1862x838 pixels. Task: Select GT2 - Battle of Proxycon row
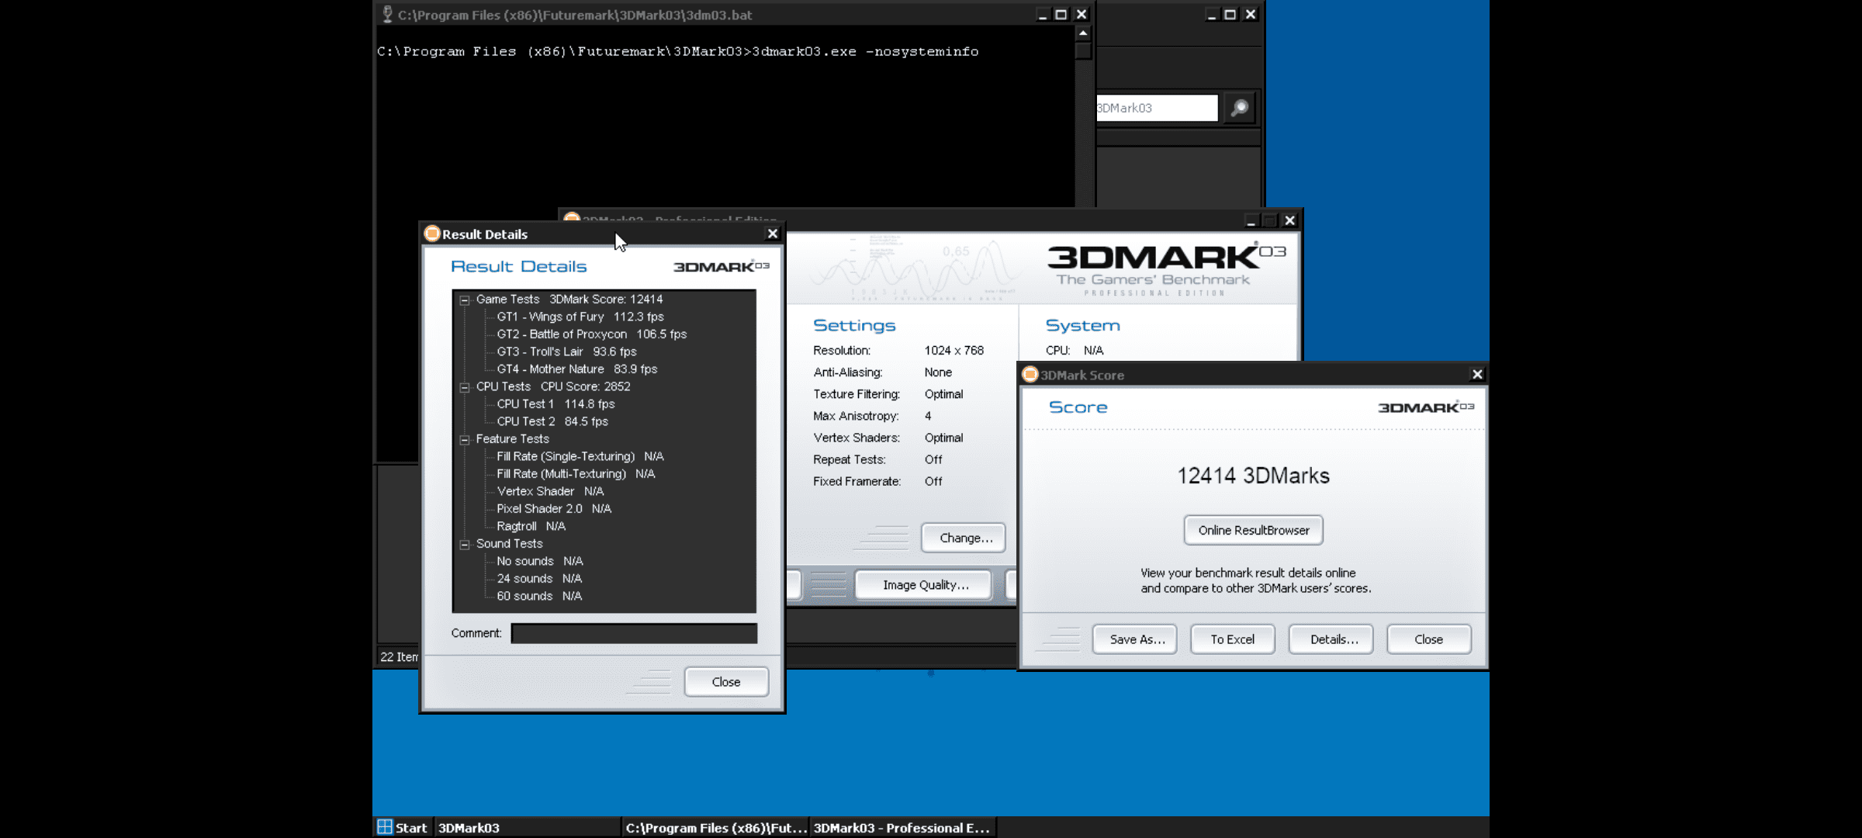click(x=591, y=334)
